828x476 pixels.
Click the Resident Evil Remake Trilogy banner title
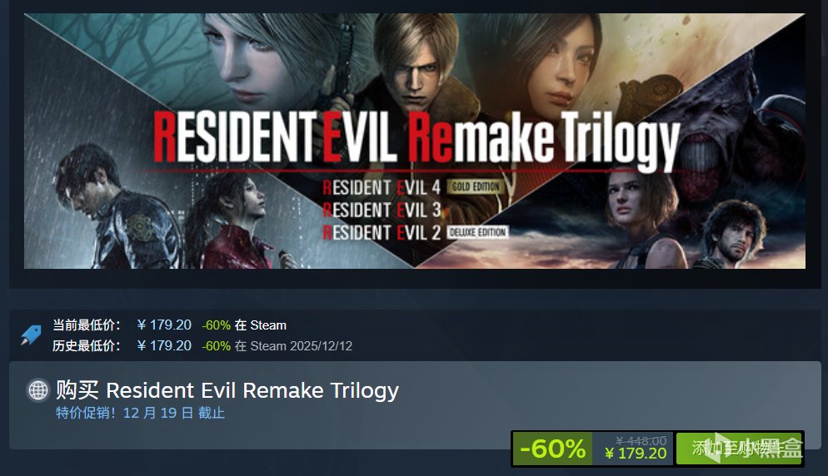click(x=416, y=138)
